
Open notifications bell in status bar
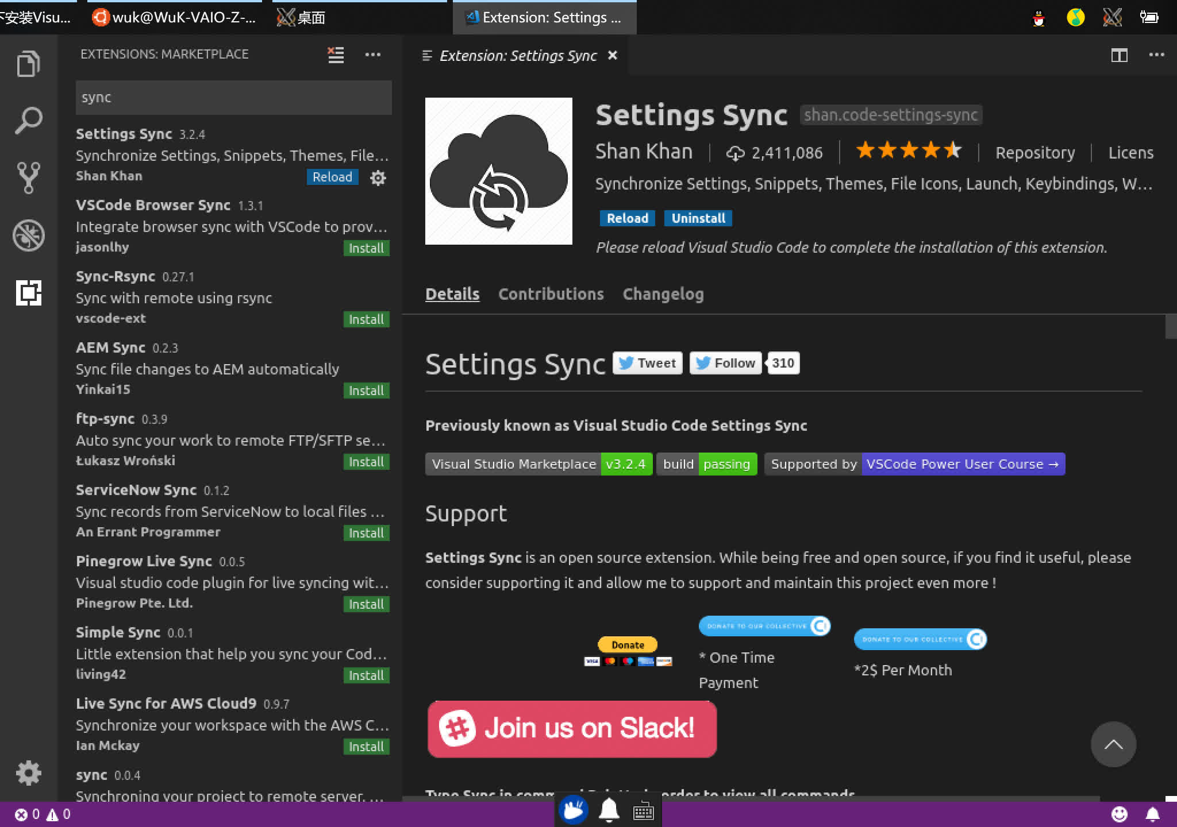pos(1152,814)
